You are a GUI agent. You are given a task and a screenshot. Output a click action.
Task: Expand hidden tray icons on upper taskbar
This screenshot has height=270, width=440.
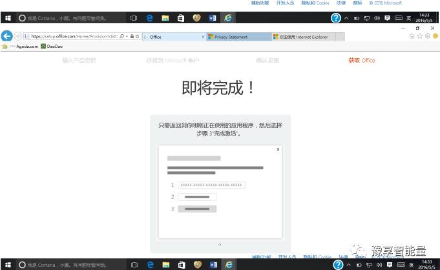point(346,18)
